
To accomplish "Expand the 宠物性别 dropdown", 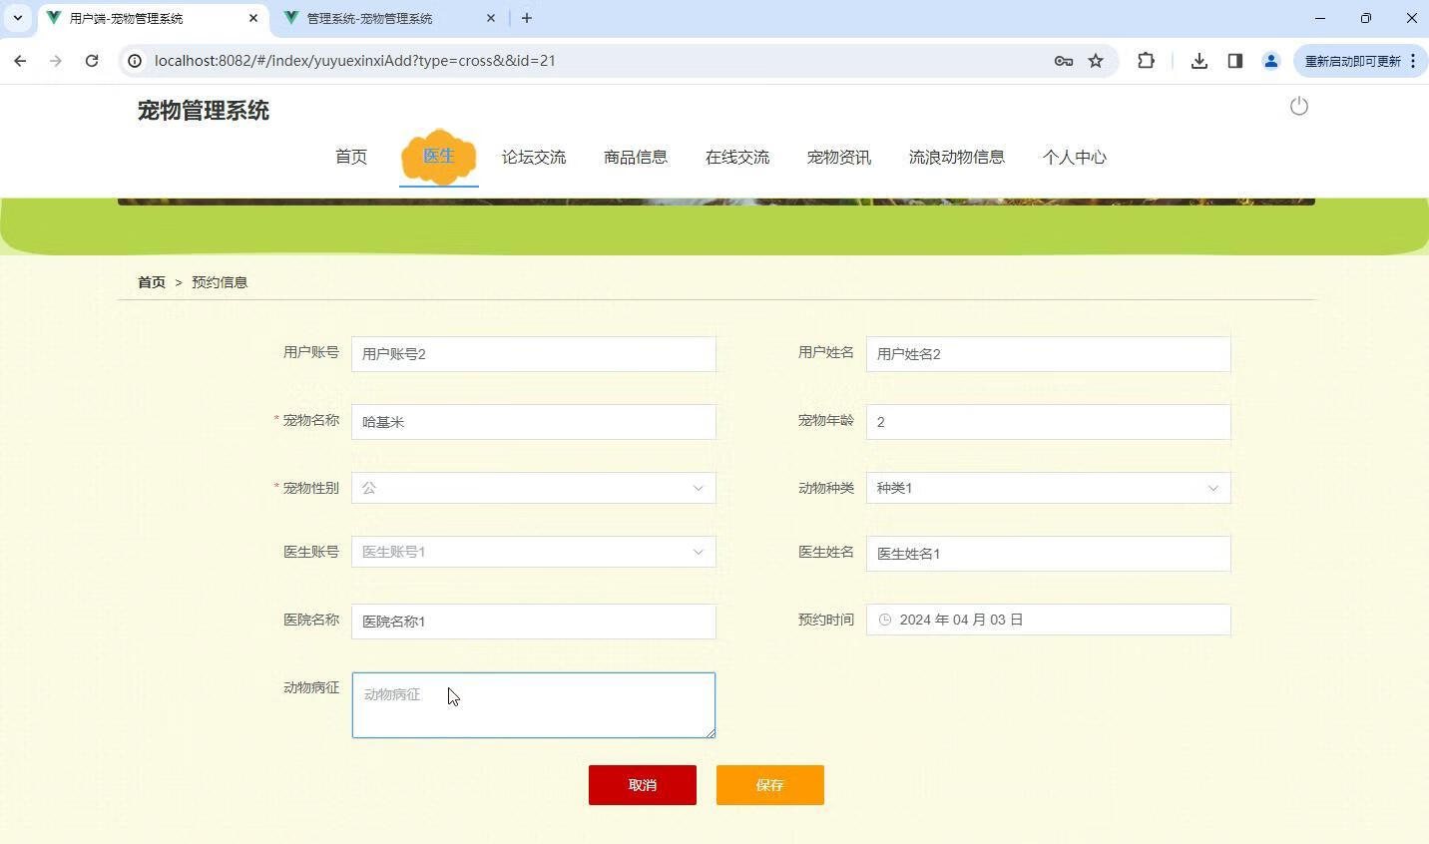I will coord(534,488).
